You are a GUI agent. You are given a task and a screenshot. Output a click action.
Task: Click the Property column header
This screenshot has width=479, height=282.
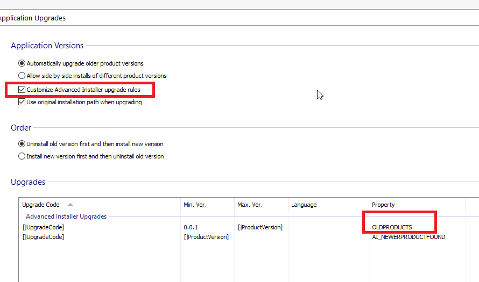383,205
